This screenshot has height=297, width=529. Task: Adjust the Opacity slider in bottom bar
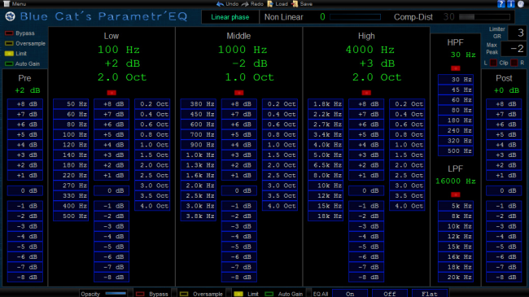pos(116,294)
